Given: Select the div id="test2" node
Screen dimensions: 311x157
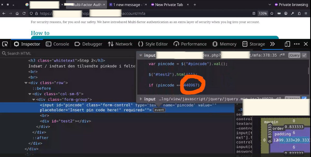Looking at the screenshot, I should click(x=65, y=121).
